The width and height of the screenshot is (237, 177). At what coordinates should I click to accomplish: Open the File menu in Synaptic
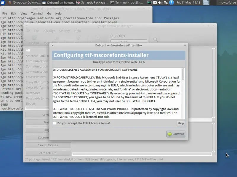point(28,31)
